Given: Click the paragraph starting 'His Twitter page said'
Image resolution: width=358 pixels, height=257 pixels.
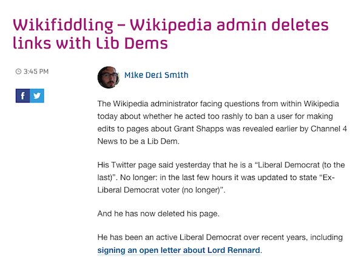Looking at the screenshot, I should pos(221,178).
